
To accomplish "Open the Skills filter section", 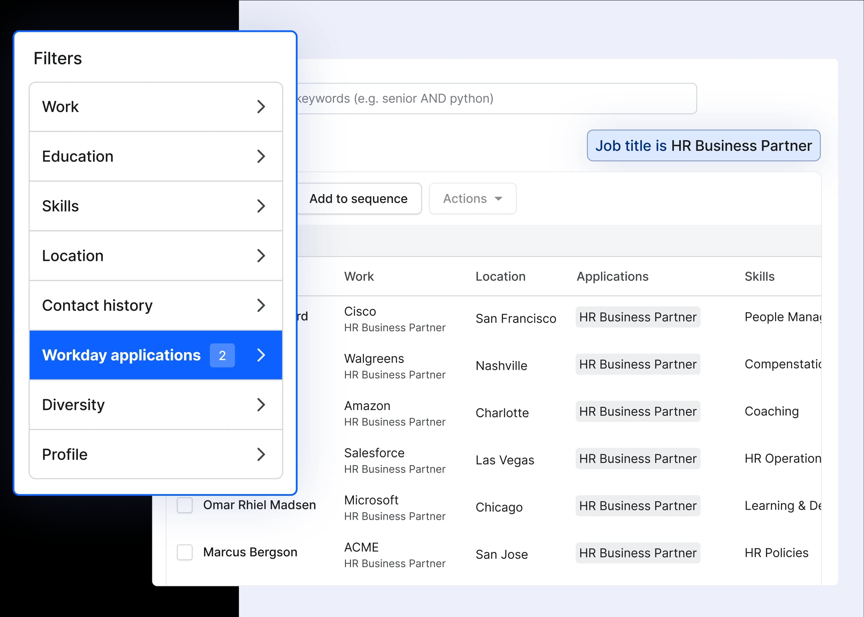I will pyautogui.click(x=156, y=206).
